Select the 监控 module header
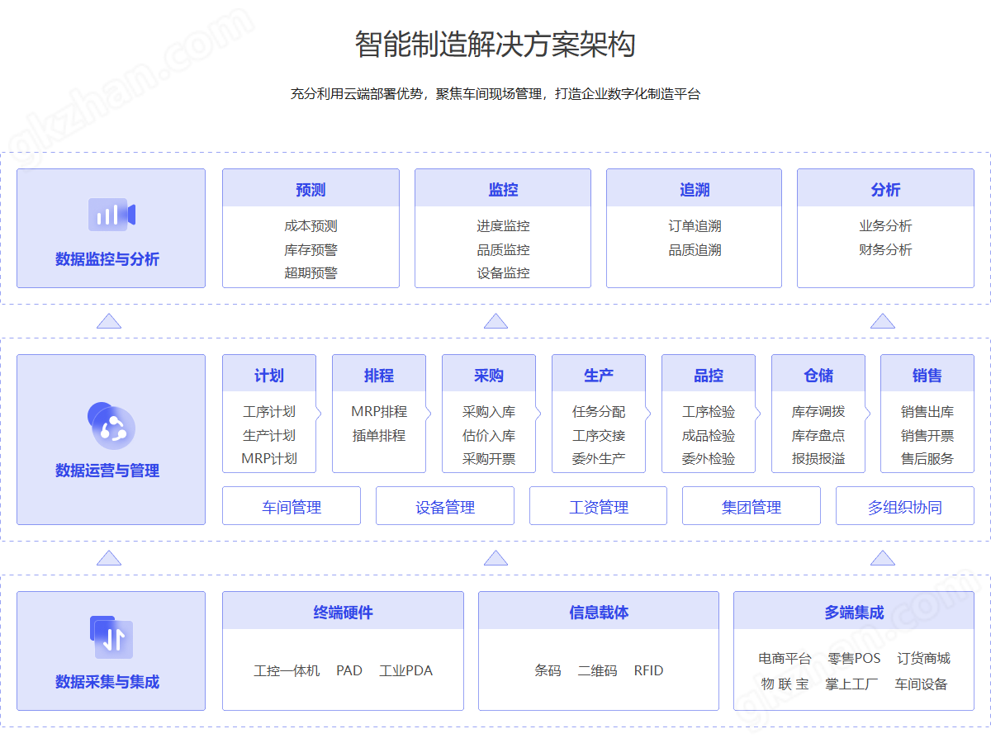The image size is (991, 743). [x=502, y=187]
